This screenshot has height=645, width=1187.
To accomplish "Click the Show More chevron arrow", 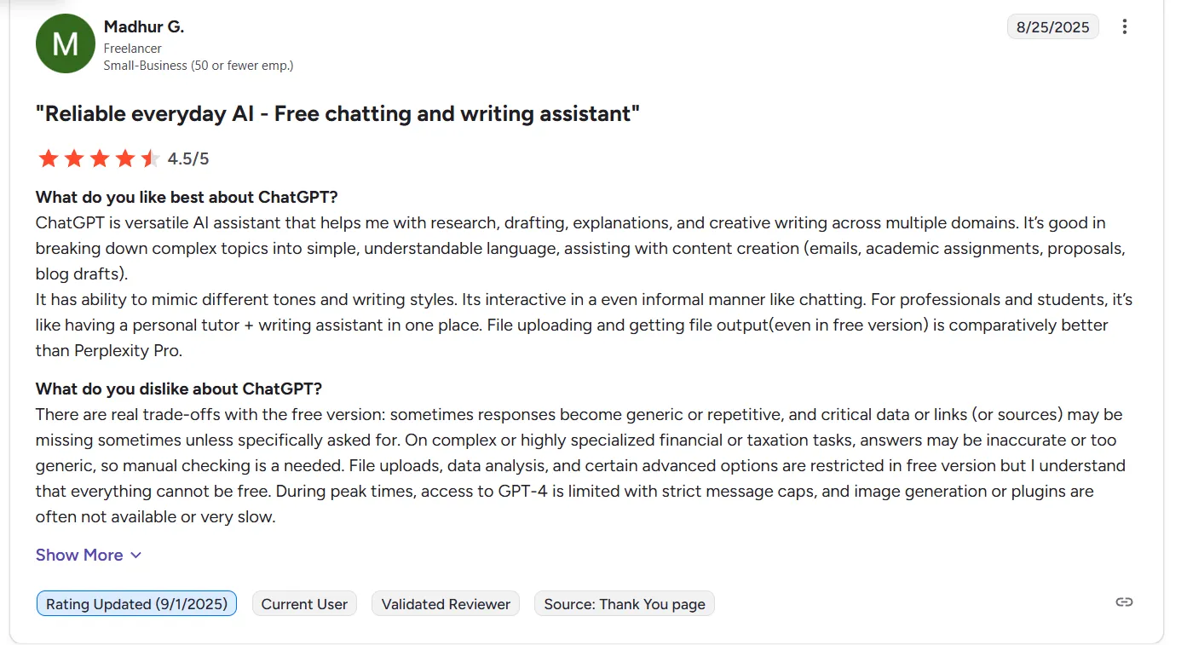I will click(x=135, y=556).
